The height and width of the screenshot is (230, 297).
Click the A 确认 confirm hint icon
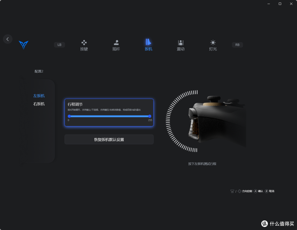point(255,191)
